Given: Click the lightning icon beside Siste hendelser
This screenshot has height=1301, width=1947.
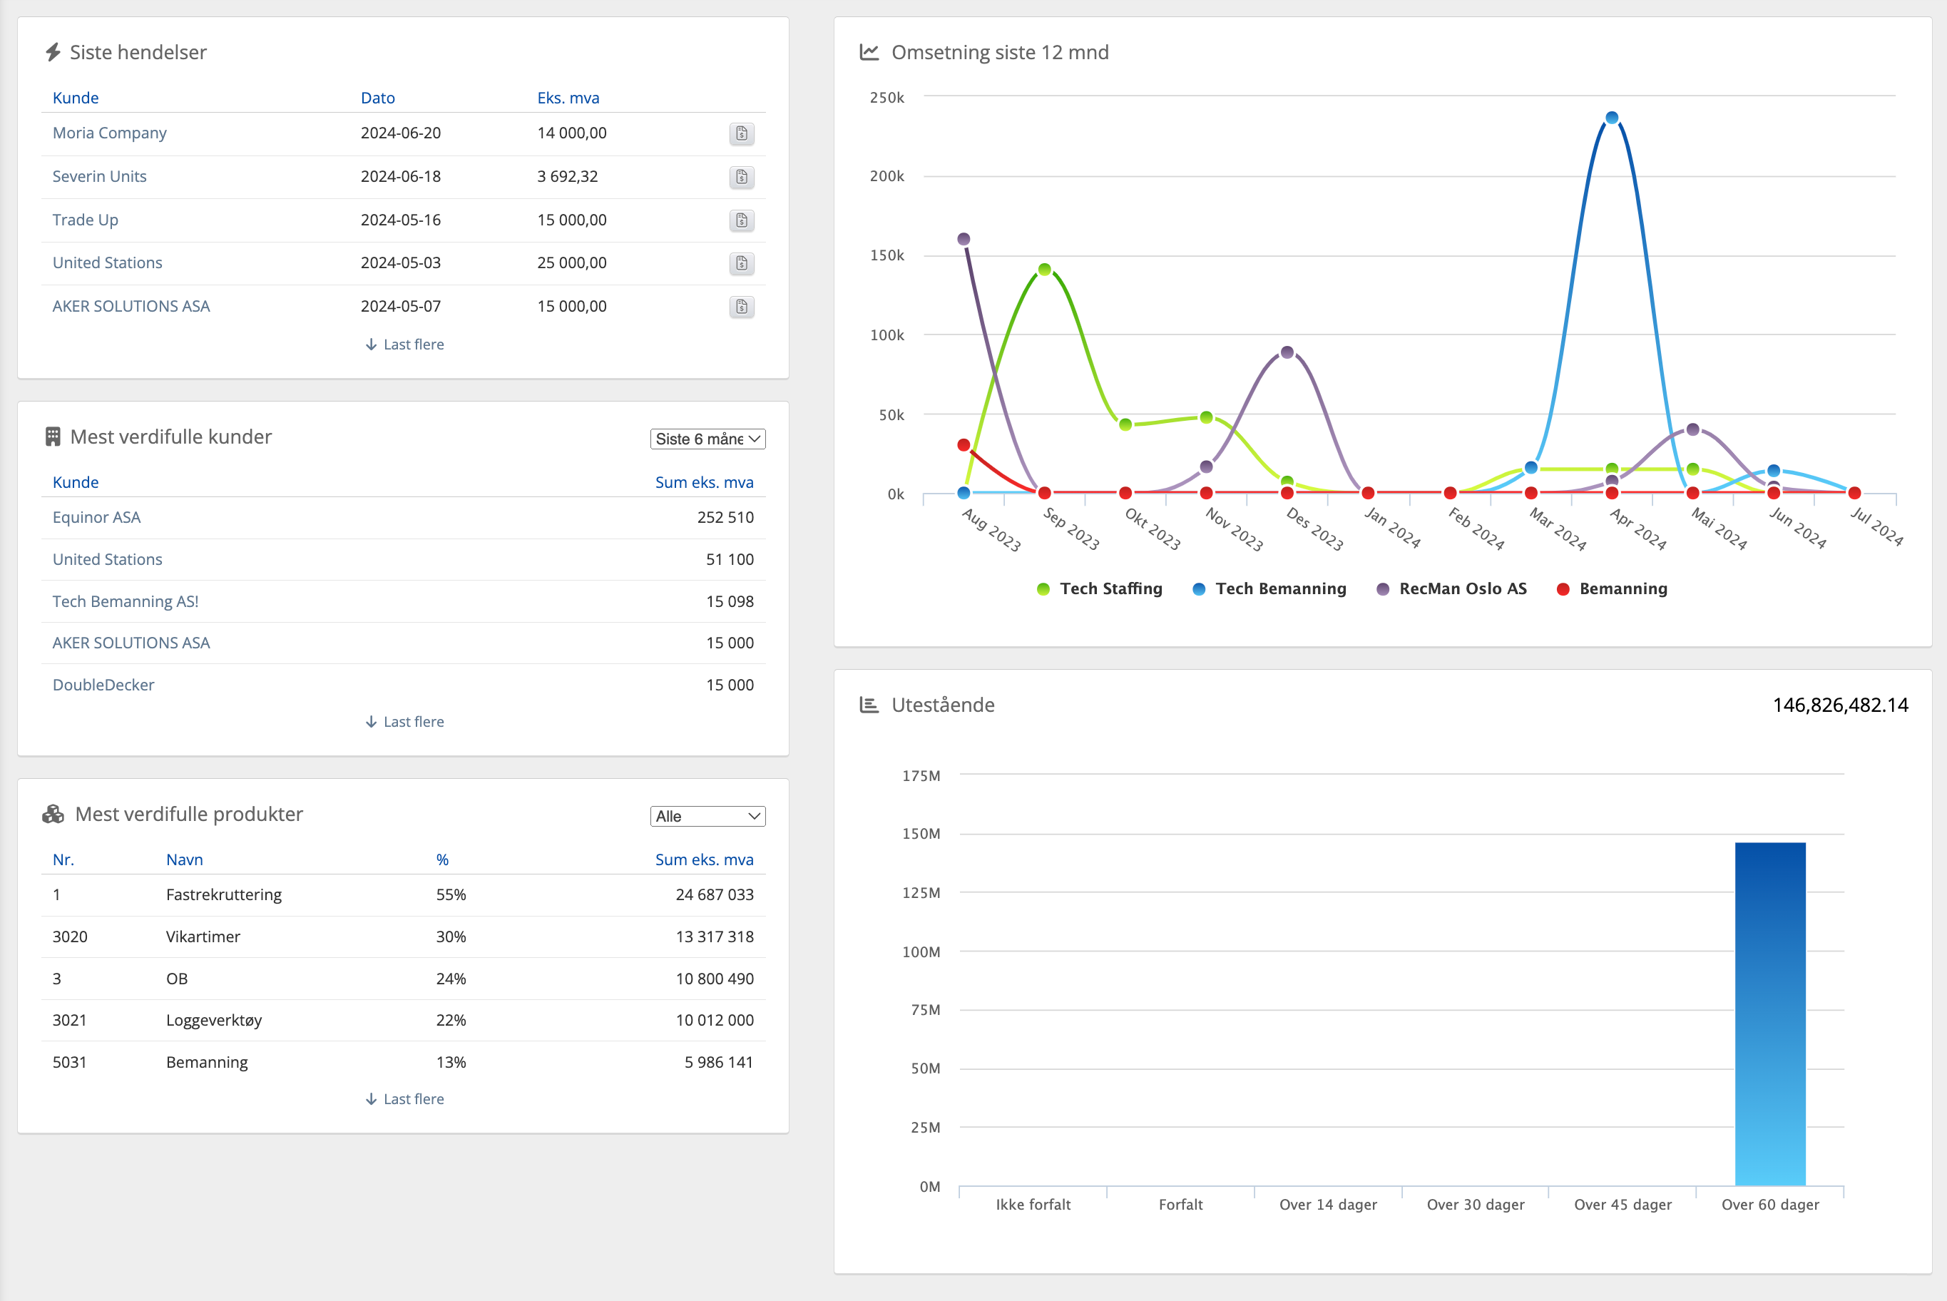Looking at the screenshot, I should [x=53, y=52].
